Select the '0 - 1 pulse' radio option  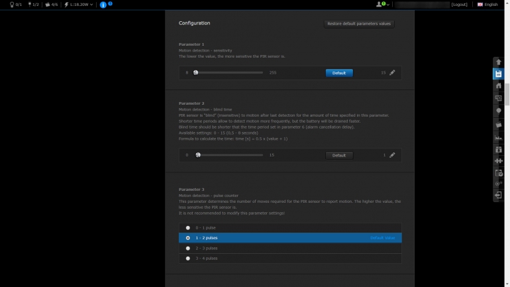(188, 227)
